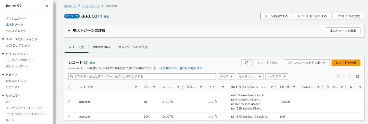Switch to the ホストゾーンのタグ (0) tab
368x124 pixels.
(133, 47)
